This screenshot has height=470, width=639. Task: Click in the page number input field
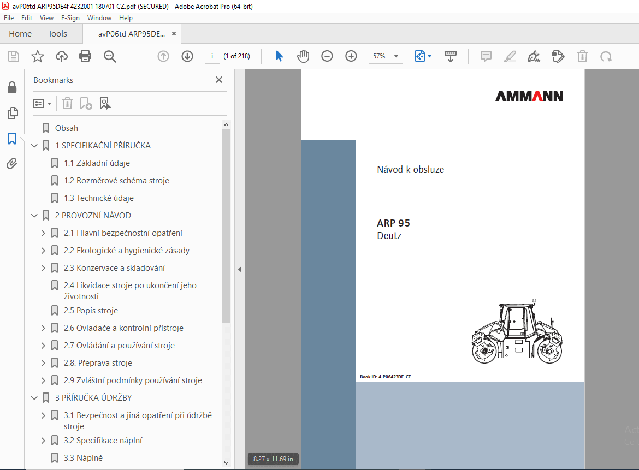coord(212,56)
